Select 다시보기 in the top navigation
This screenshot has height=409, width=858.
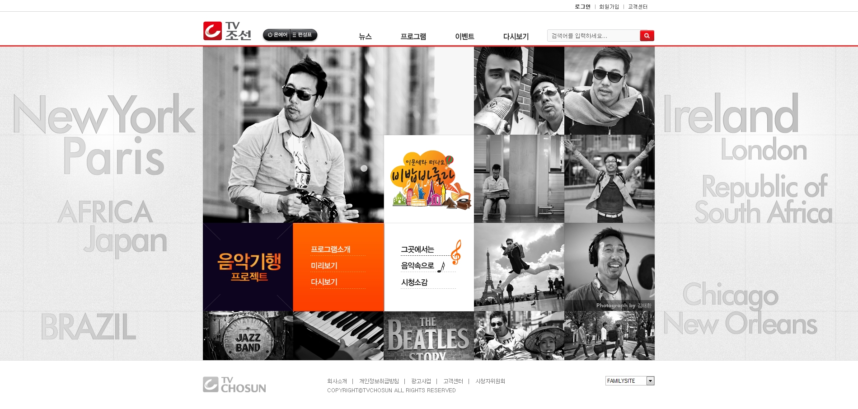[516, 37]
